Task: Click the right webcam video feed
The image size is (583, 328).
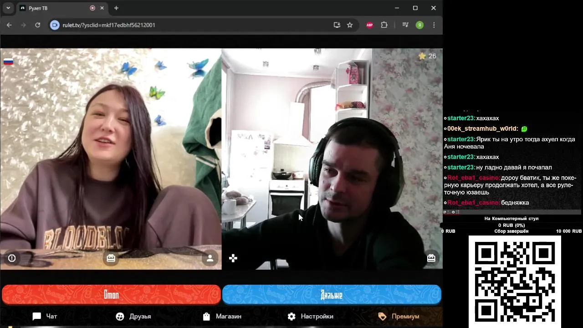Action: tap(332, 159)
